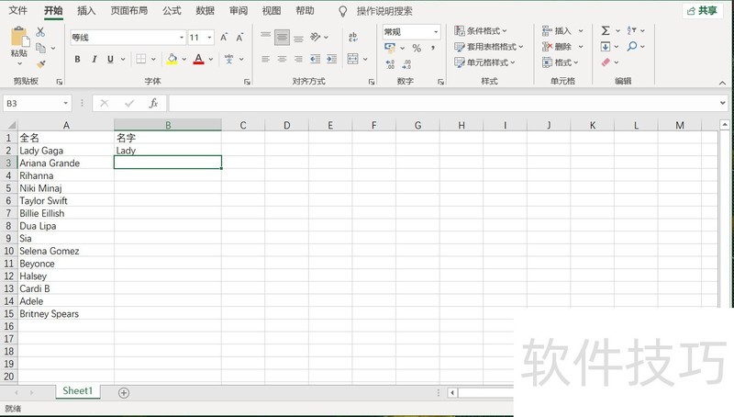Add a new sheet
Screen dimensions: 734x417
click(124, 392)
